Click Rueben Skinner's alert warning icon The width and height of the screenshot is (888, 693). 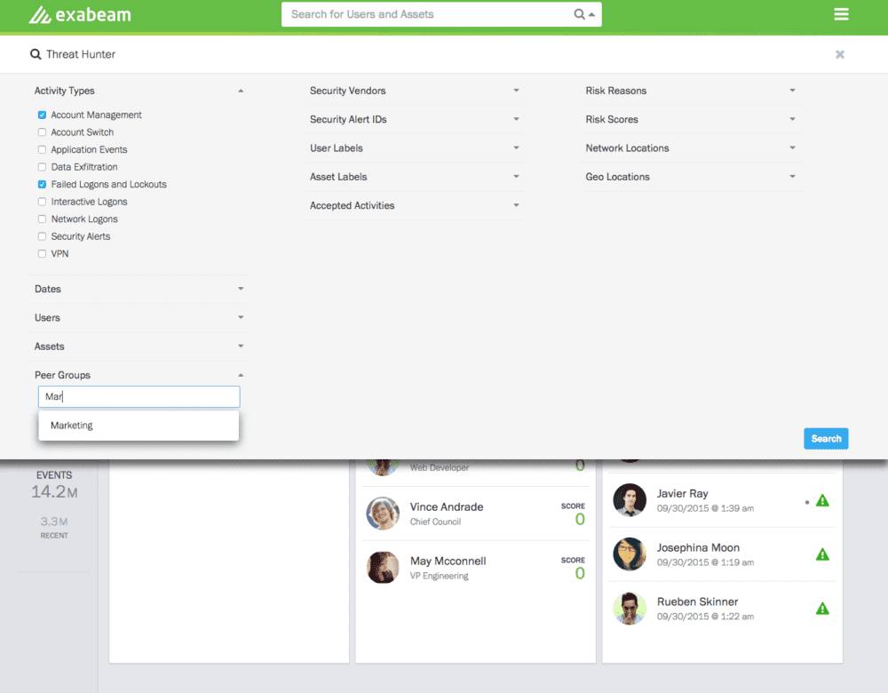[822, 609]
